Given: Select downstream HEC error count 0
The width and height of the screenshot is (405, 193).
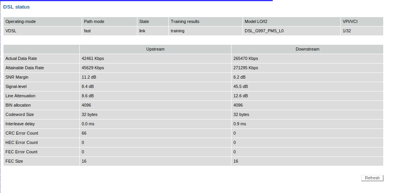Looking at the screenshot, I should [235, 142].
